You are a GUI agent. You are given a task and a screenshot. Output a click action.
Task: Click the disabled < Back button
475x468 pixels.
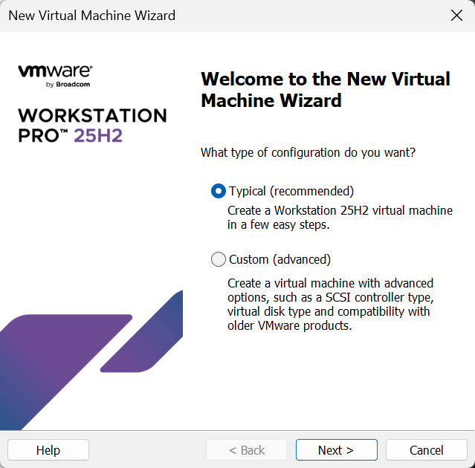point(247,450)
